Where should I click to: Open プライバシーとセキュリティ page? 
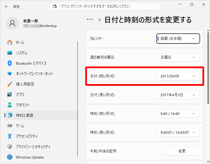(41, 146)
